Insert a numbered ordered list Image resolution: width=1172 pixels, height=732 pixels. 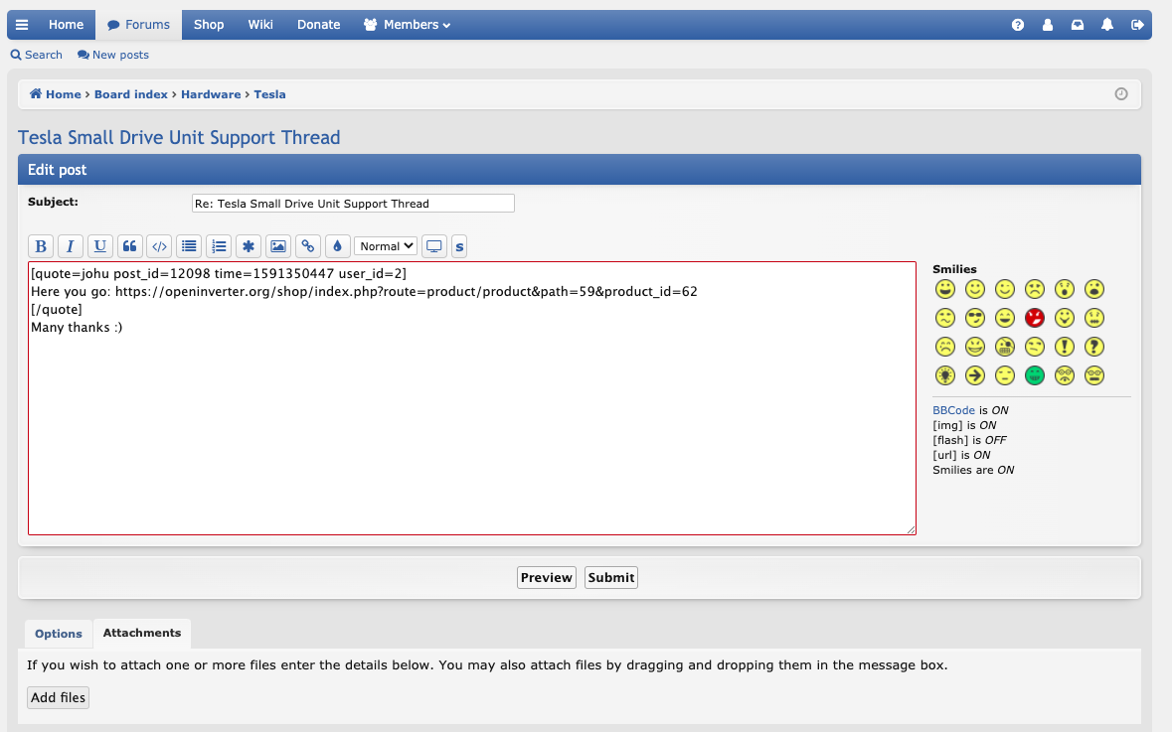click(x=219, y=246)
